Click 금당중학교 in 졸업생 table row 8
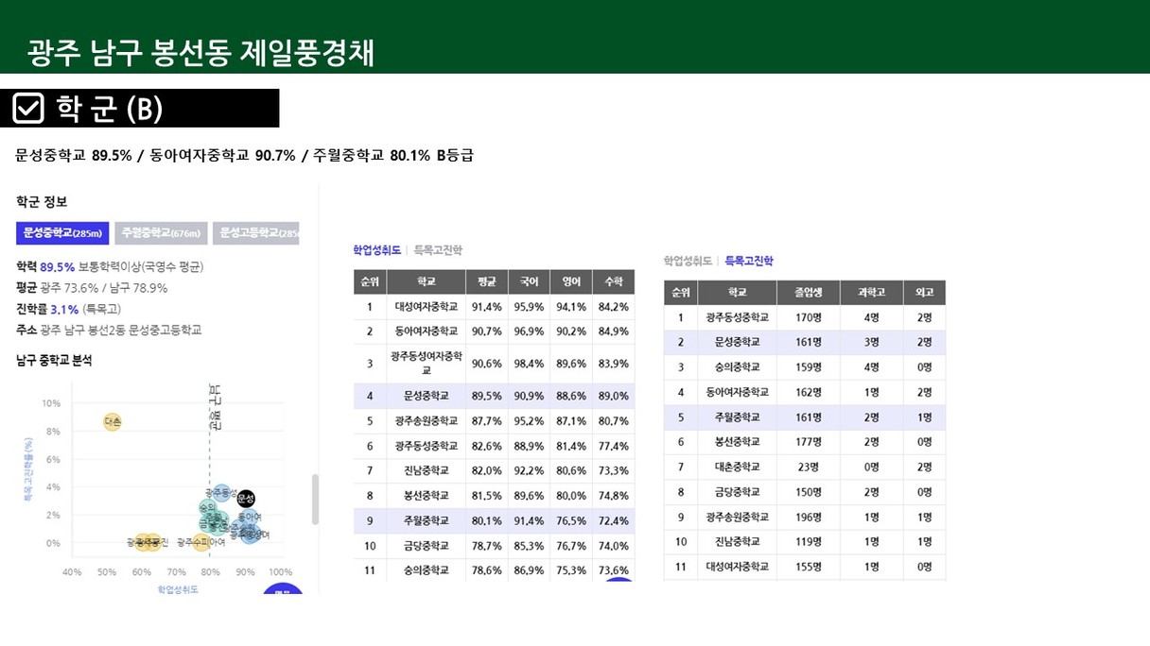The image size is (1150, 646). click(x=737, y=492)
